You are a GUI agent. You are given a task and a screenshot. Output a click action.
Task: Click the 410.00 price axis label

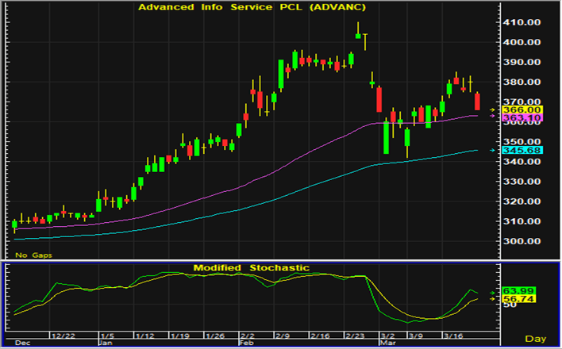click(x=525, y=22)
